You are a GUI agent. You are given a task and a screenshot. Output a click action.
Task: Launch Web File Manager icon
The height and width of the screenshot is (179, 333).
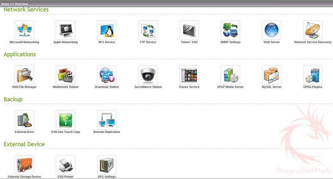coord(24,75)
